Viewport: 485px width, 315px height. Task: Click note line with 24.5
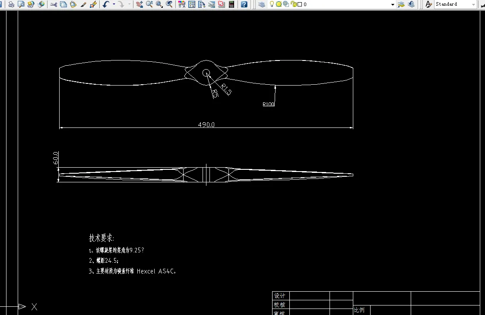104,261
